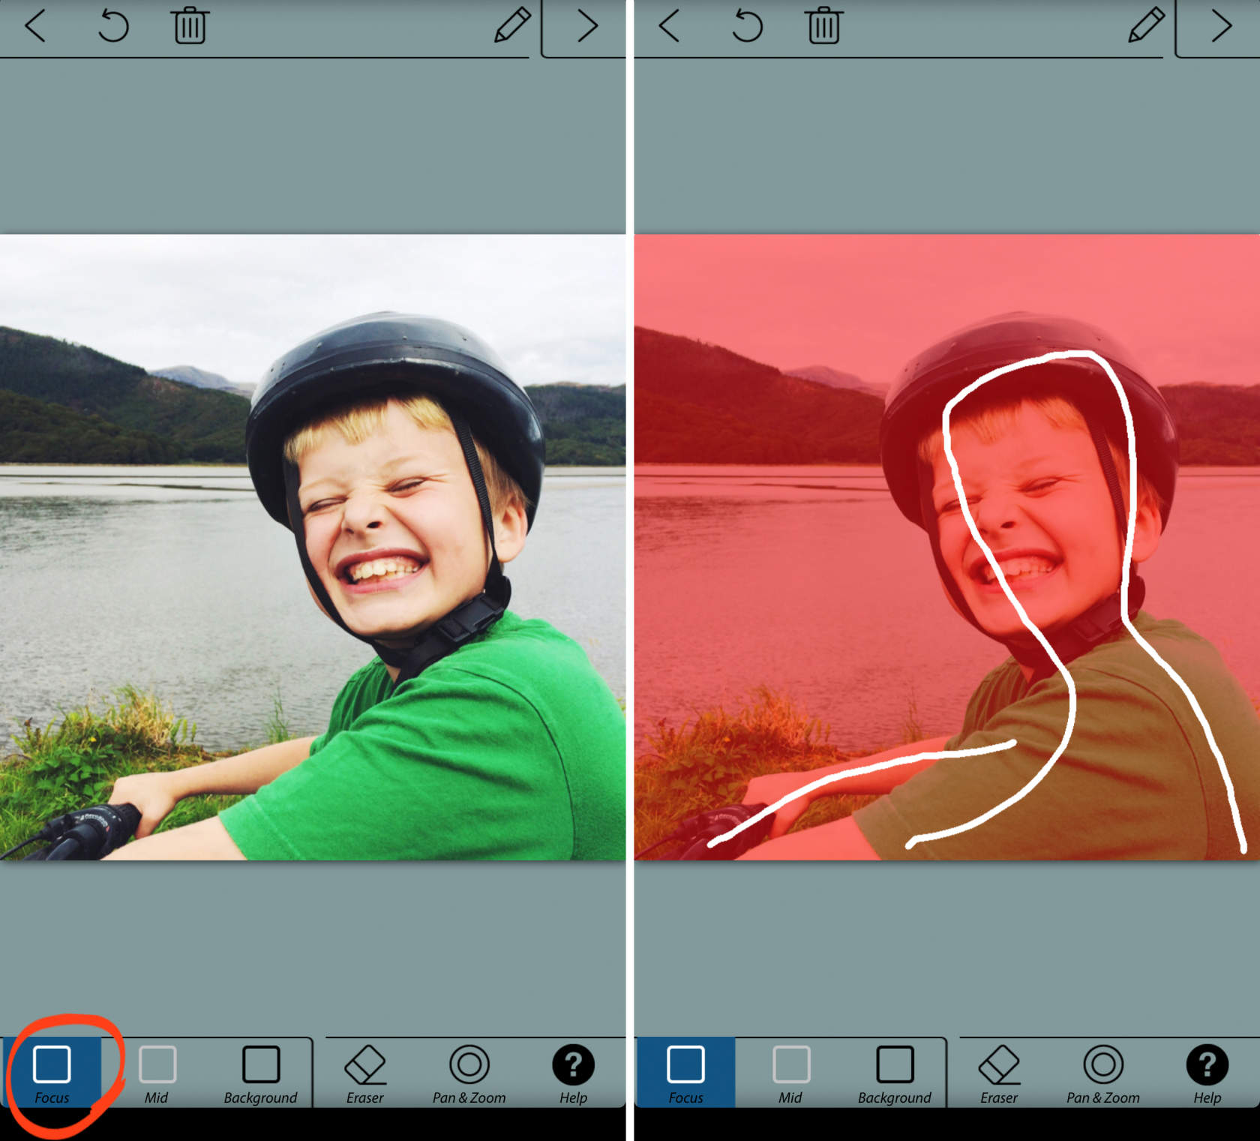Select the Mid tab on the right toolbar
1260x1141 pixels.
(x=790, y=1074)
